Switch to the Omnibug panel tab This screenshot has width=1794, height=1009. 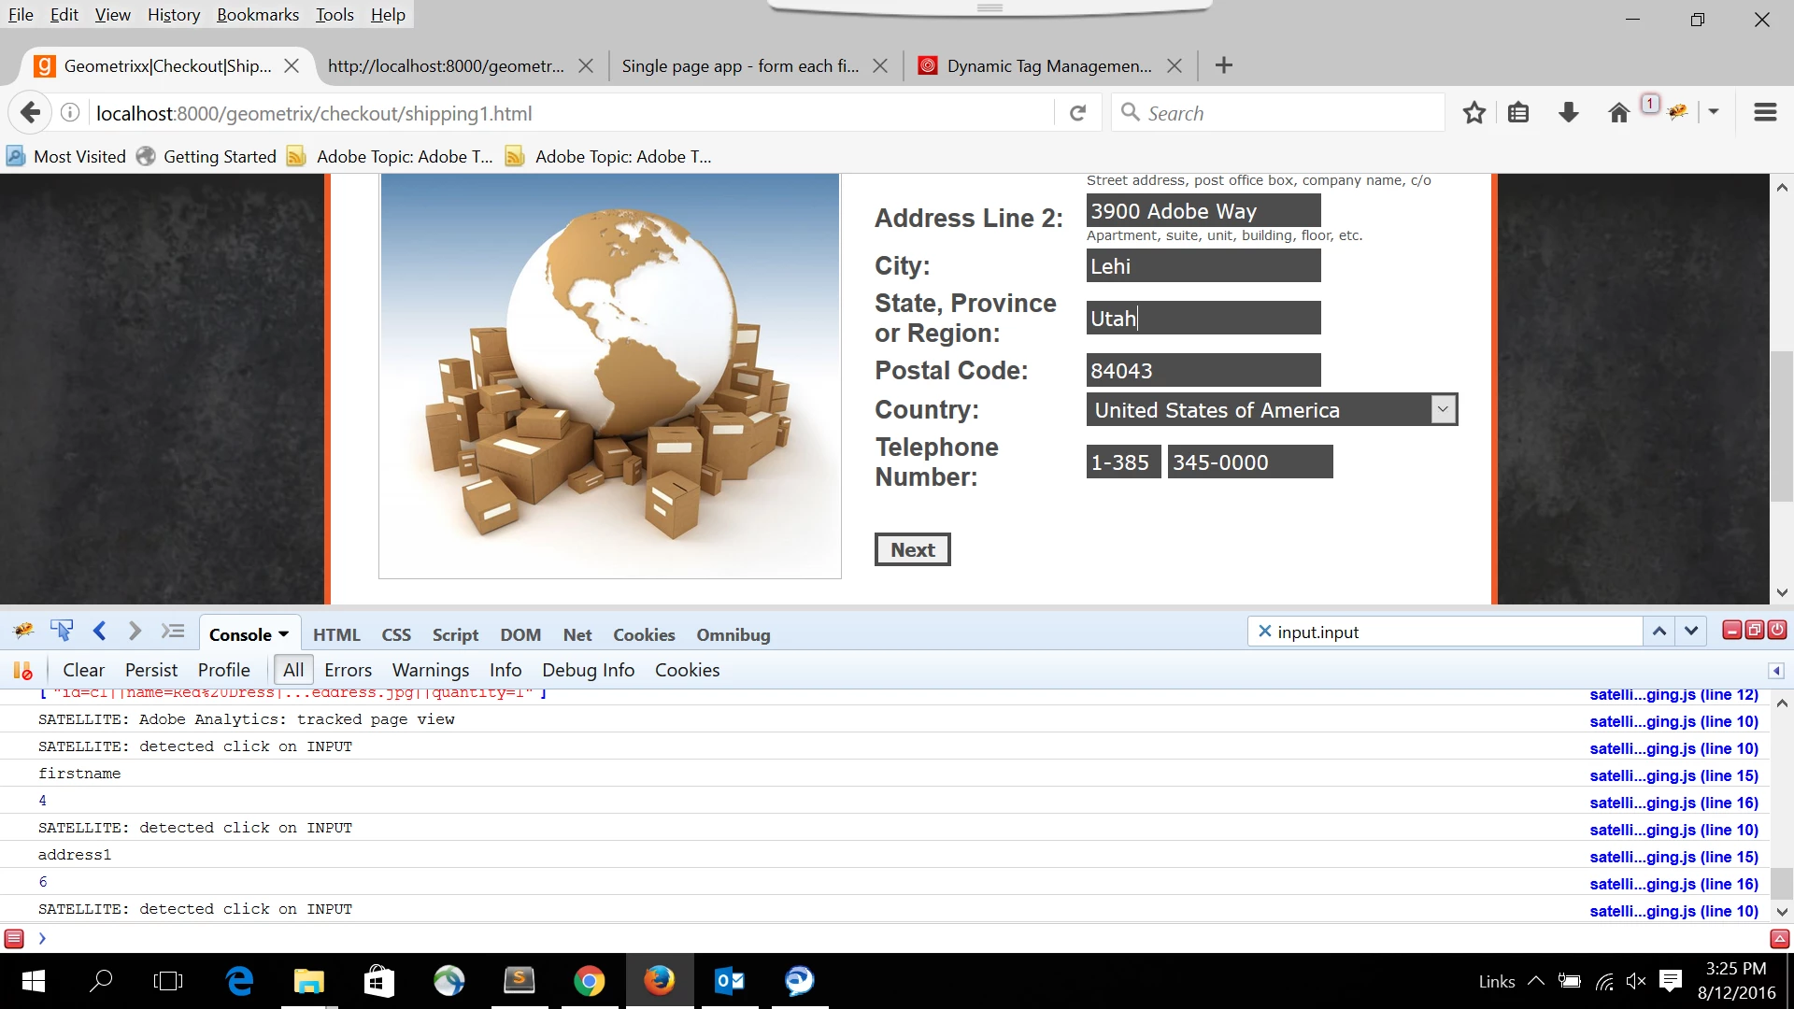point(733,634)
